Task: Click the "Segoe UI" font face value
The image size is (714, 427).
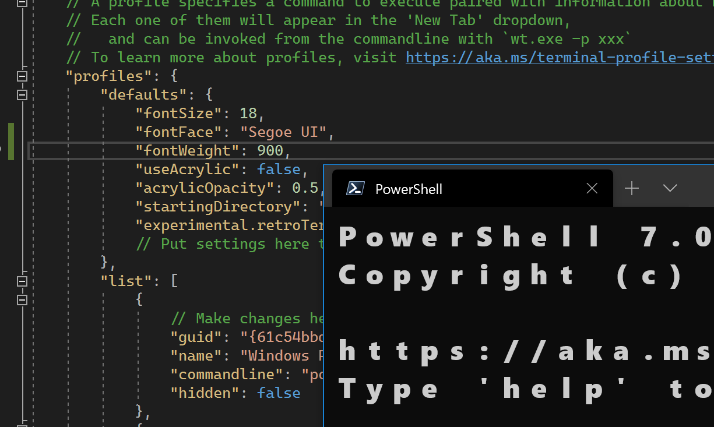Action: 283,132
